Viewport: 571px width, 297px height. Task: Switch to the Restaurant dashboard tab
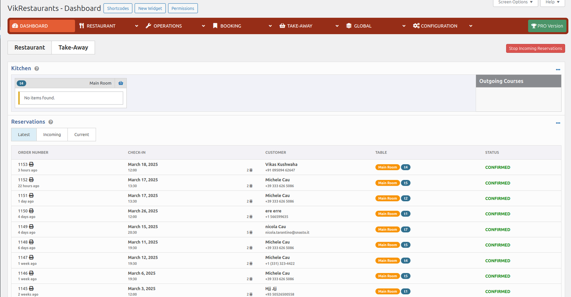point(30,47)
